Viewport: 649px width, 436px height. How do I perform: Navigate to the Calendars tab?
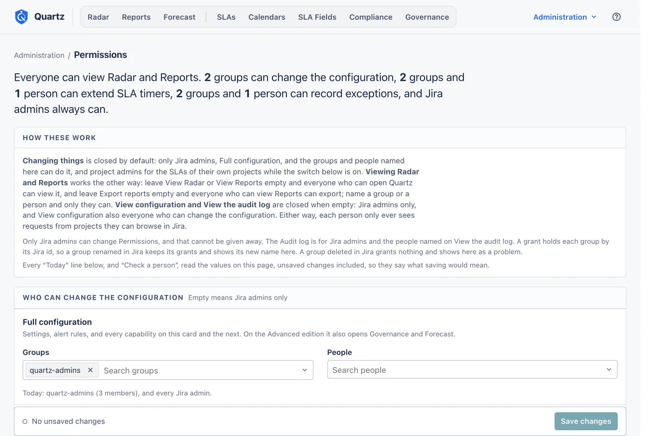[267, 17]
